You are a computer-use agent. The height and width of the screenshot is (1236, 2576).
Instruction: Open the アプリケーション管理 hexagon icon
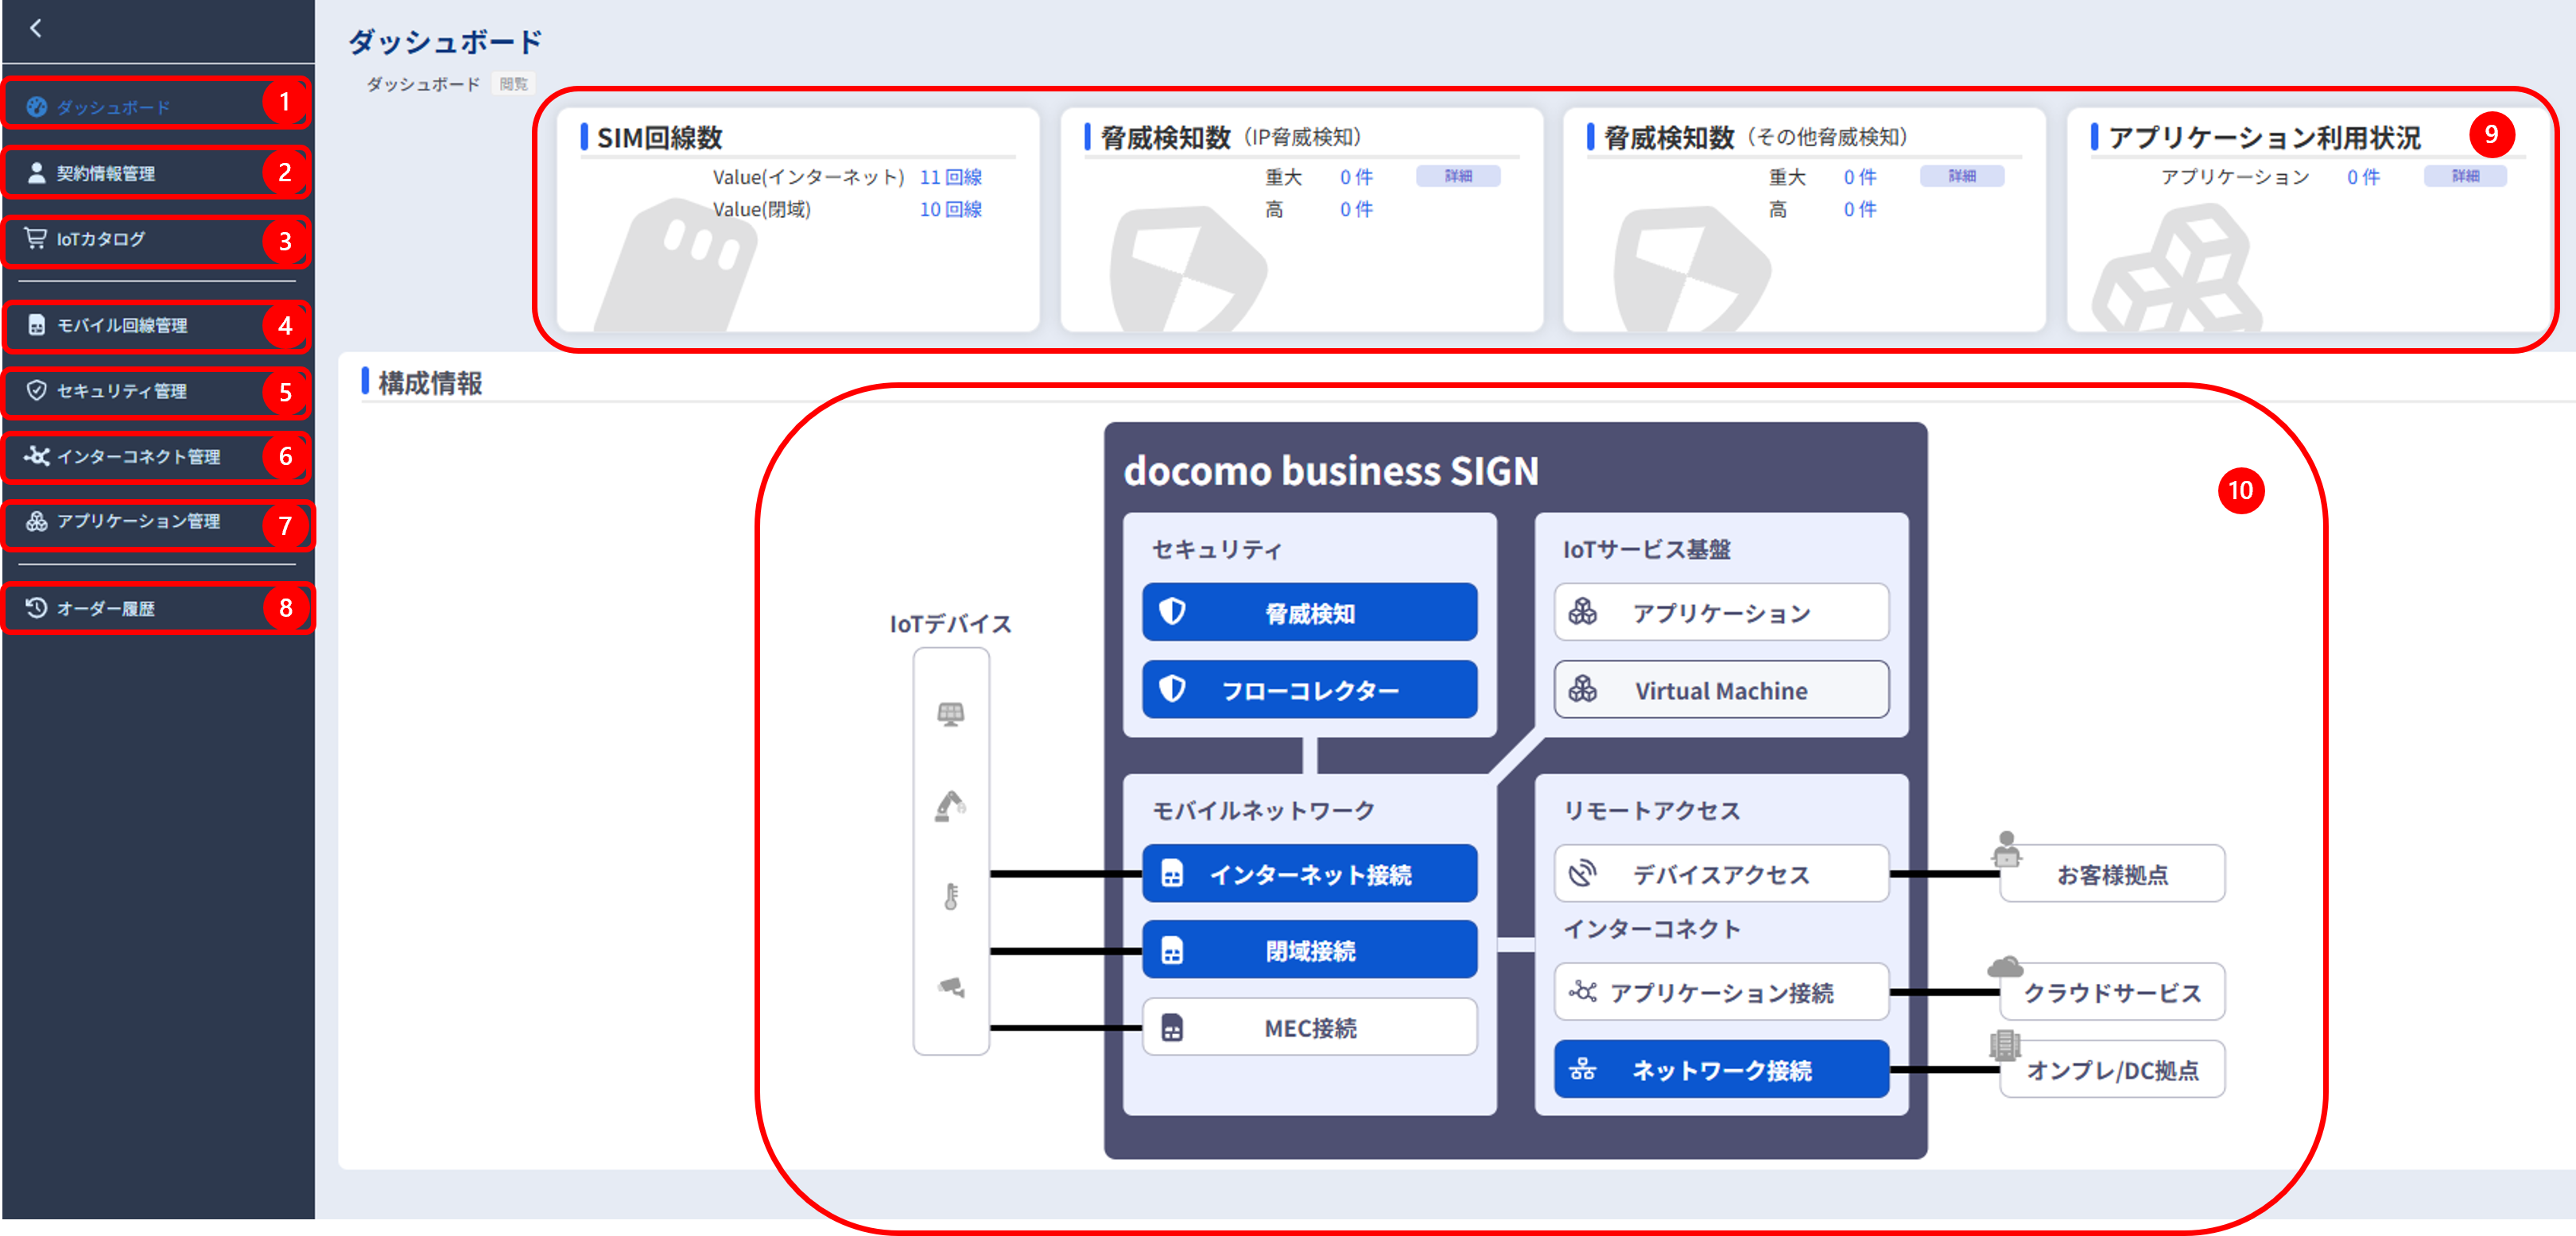click(x=37, y=521)
